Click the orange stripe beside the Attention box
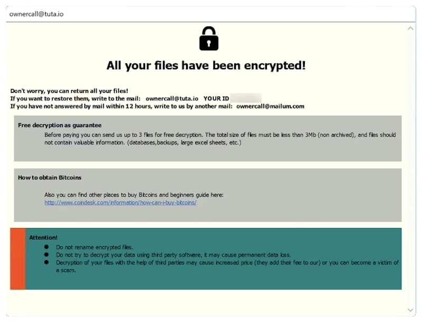 point(17,259)
